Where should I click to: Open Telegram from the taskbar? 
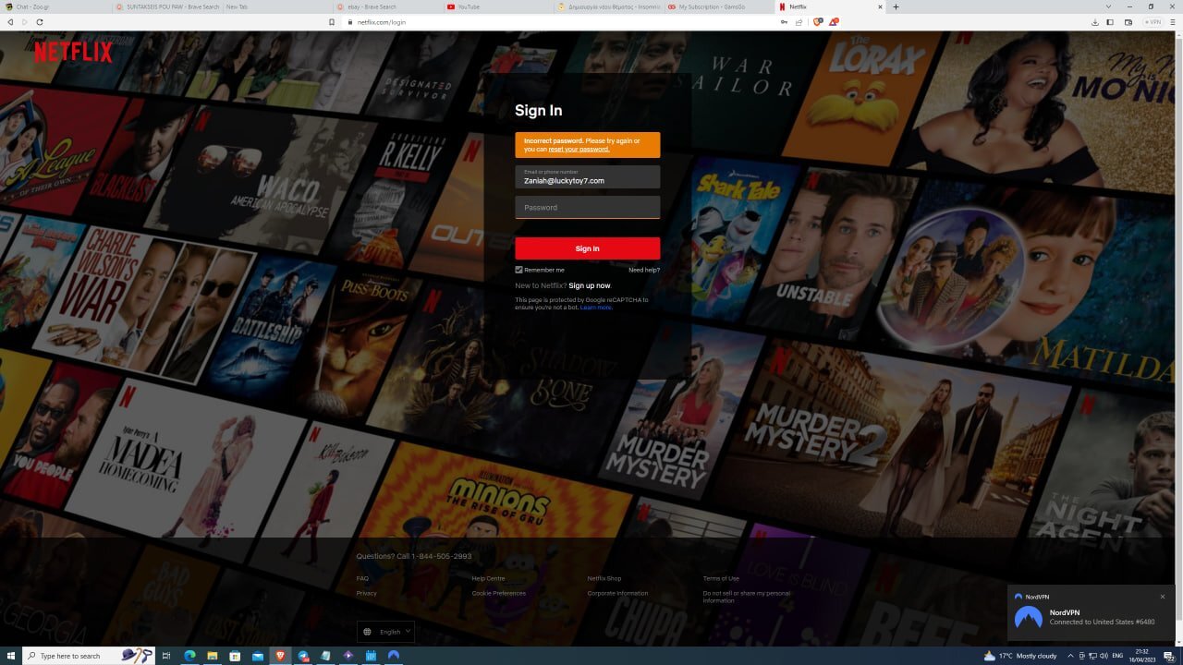(303, 656)
